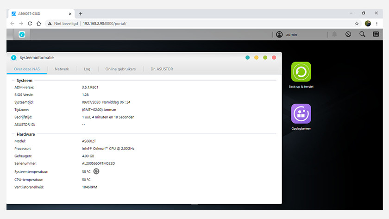Reload the browser page
Image resolution: width=389 pixels, height=219 pixels.
click(30, 24)
